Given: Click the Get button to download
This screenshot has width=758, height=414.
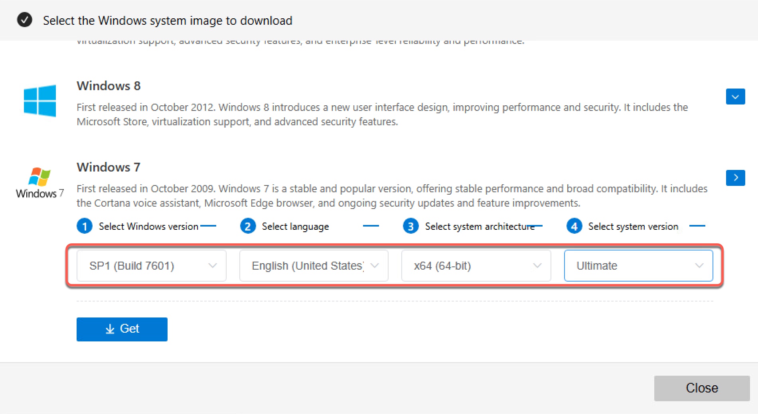Looking at the screenshot, I should 122,329.
